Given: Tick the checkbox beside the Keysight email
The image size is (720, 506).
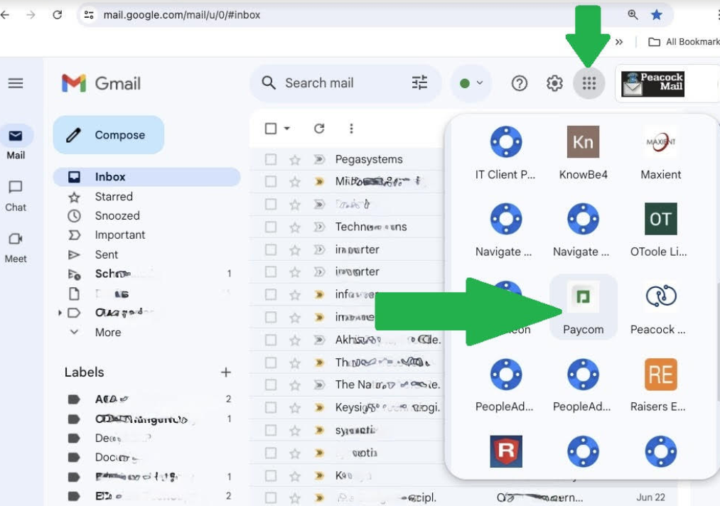Looking at the screenshot, I should (x=271, y=408).
